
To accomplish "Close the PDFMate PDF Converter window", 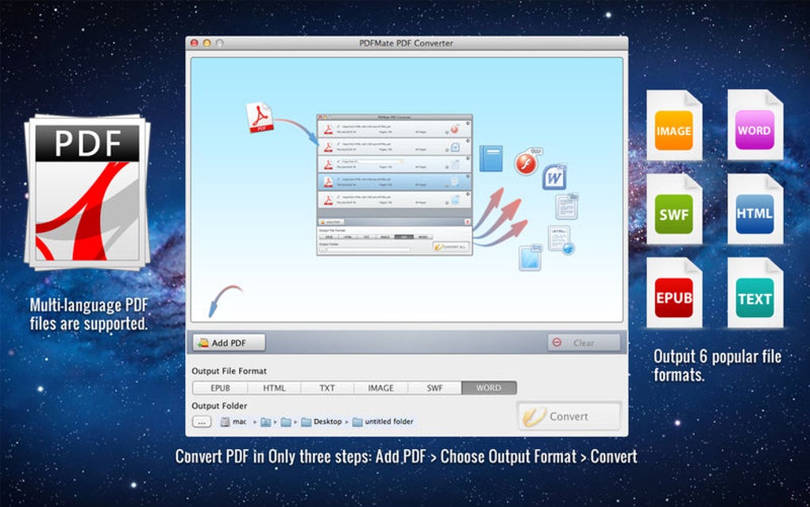I will tap(195, 44).
